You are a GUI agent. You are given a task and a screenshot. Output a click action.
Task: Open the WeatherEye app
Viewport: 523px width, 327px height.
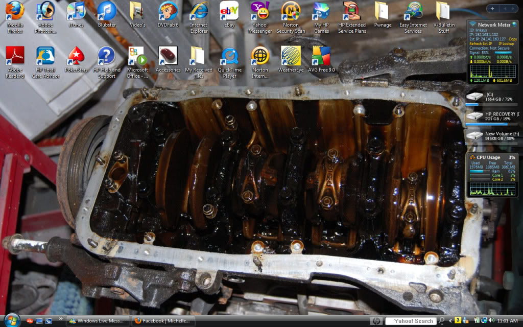click(x=290, y=56)
